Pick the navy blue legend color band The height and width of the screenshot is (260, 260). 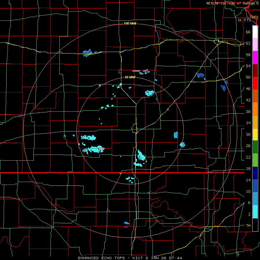coord(255,173)
